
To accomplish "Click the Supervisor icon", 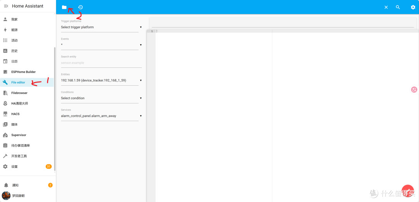I will pos(5,135).
